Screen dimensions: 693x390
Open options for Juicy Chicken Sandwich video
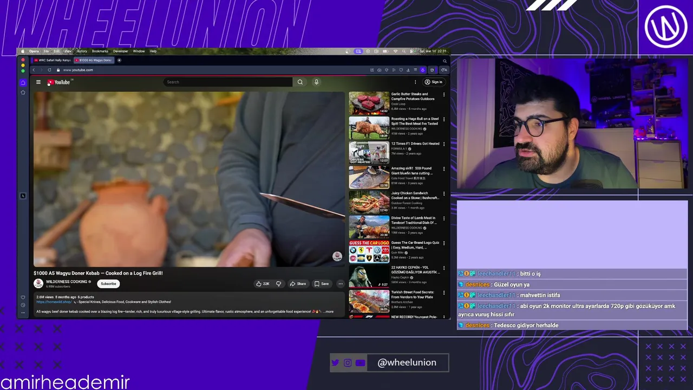(x=444, y=193)
